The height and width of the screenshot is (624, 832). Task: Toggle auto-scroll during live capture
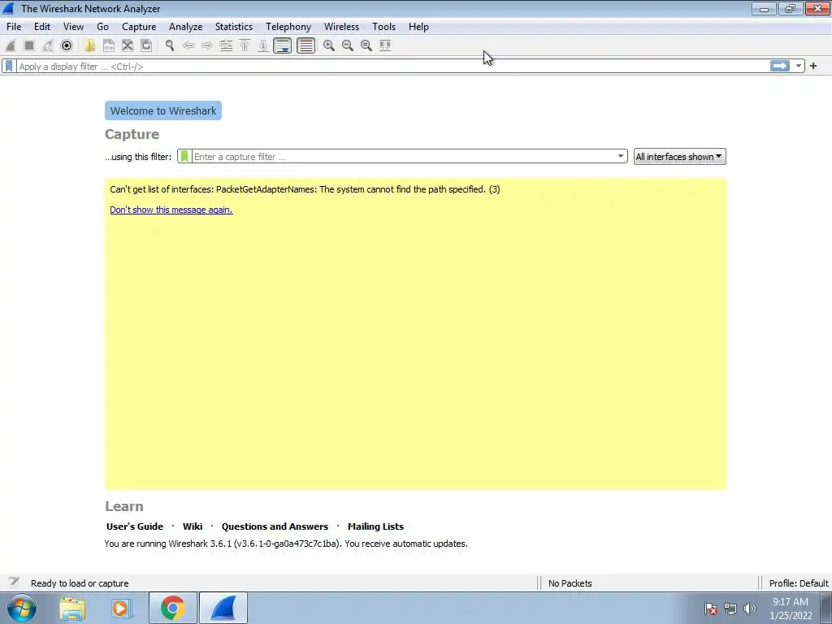point(282,45)
